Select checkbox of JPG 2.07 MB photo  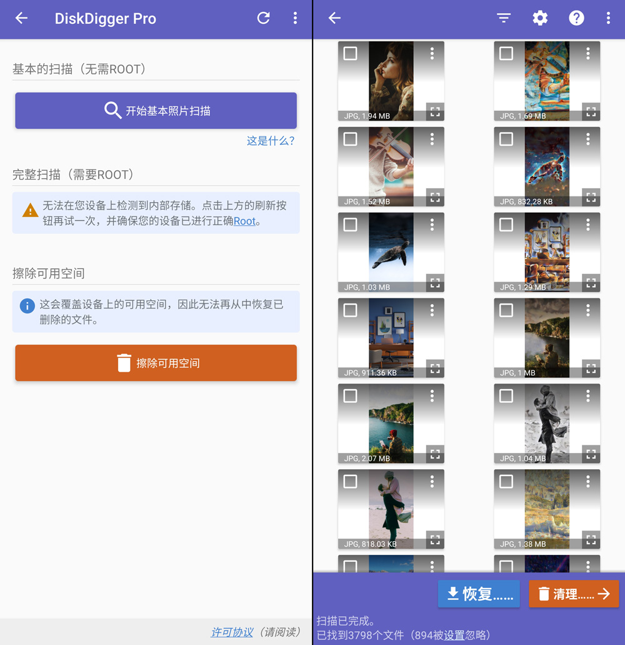click(350, 396)
